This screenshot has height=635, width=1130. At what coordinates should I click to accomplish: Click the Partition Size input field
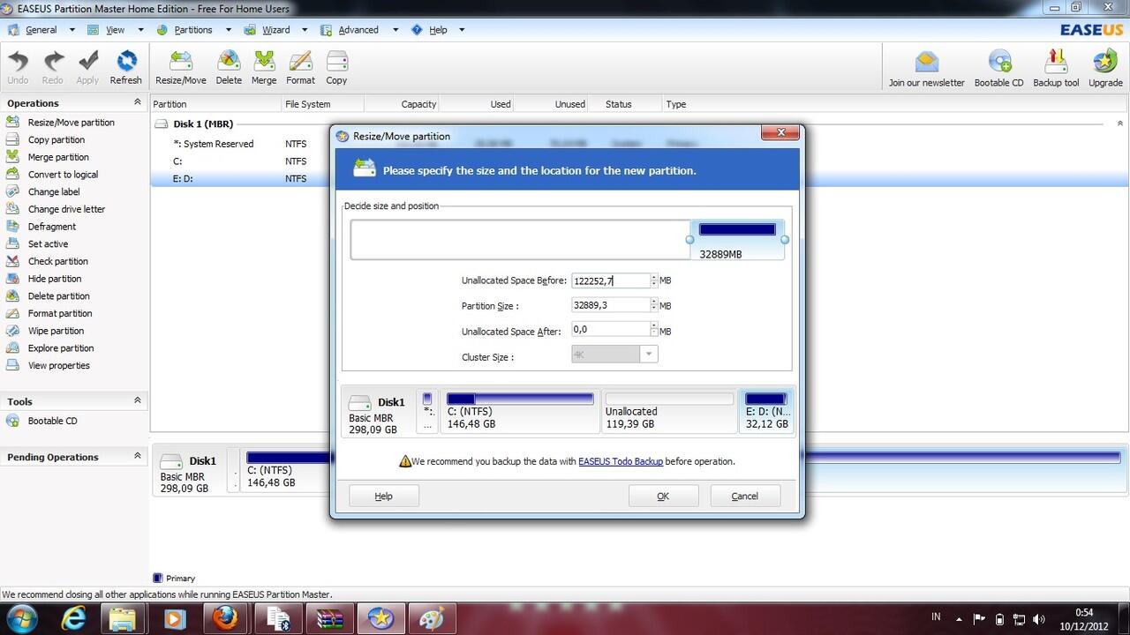pyautogui.click(x=610, y=305)
